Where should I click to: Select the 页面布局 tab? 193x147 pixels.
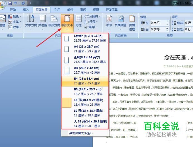(x=42, y=9)
